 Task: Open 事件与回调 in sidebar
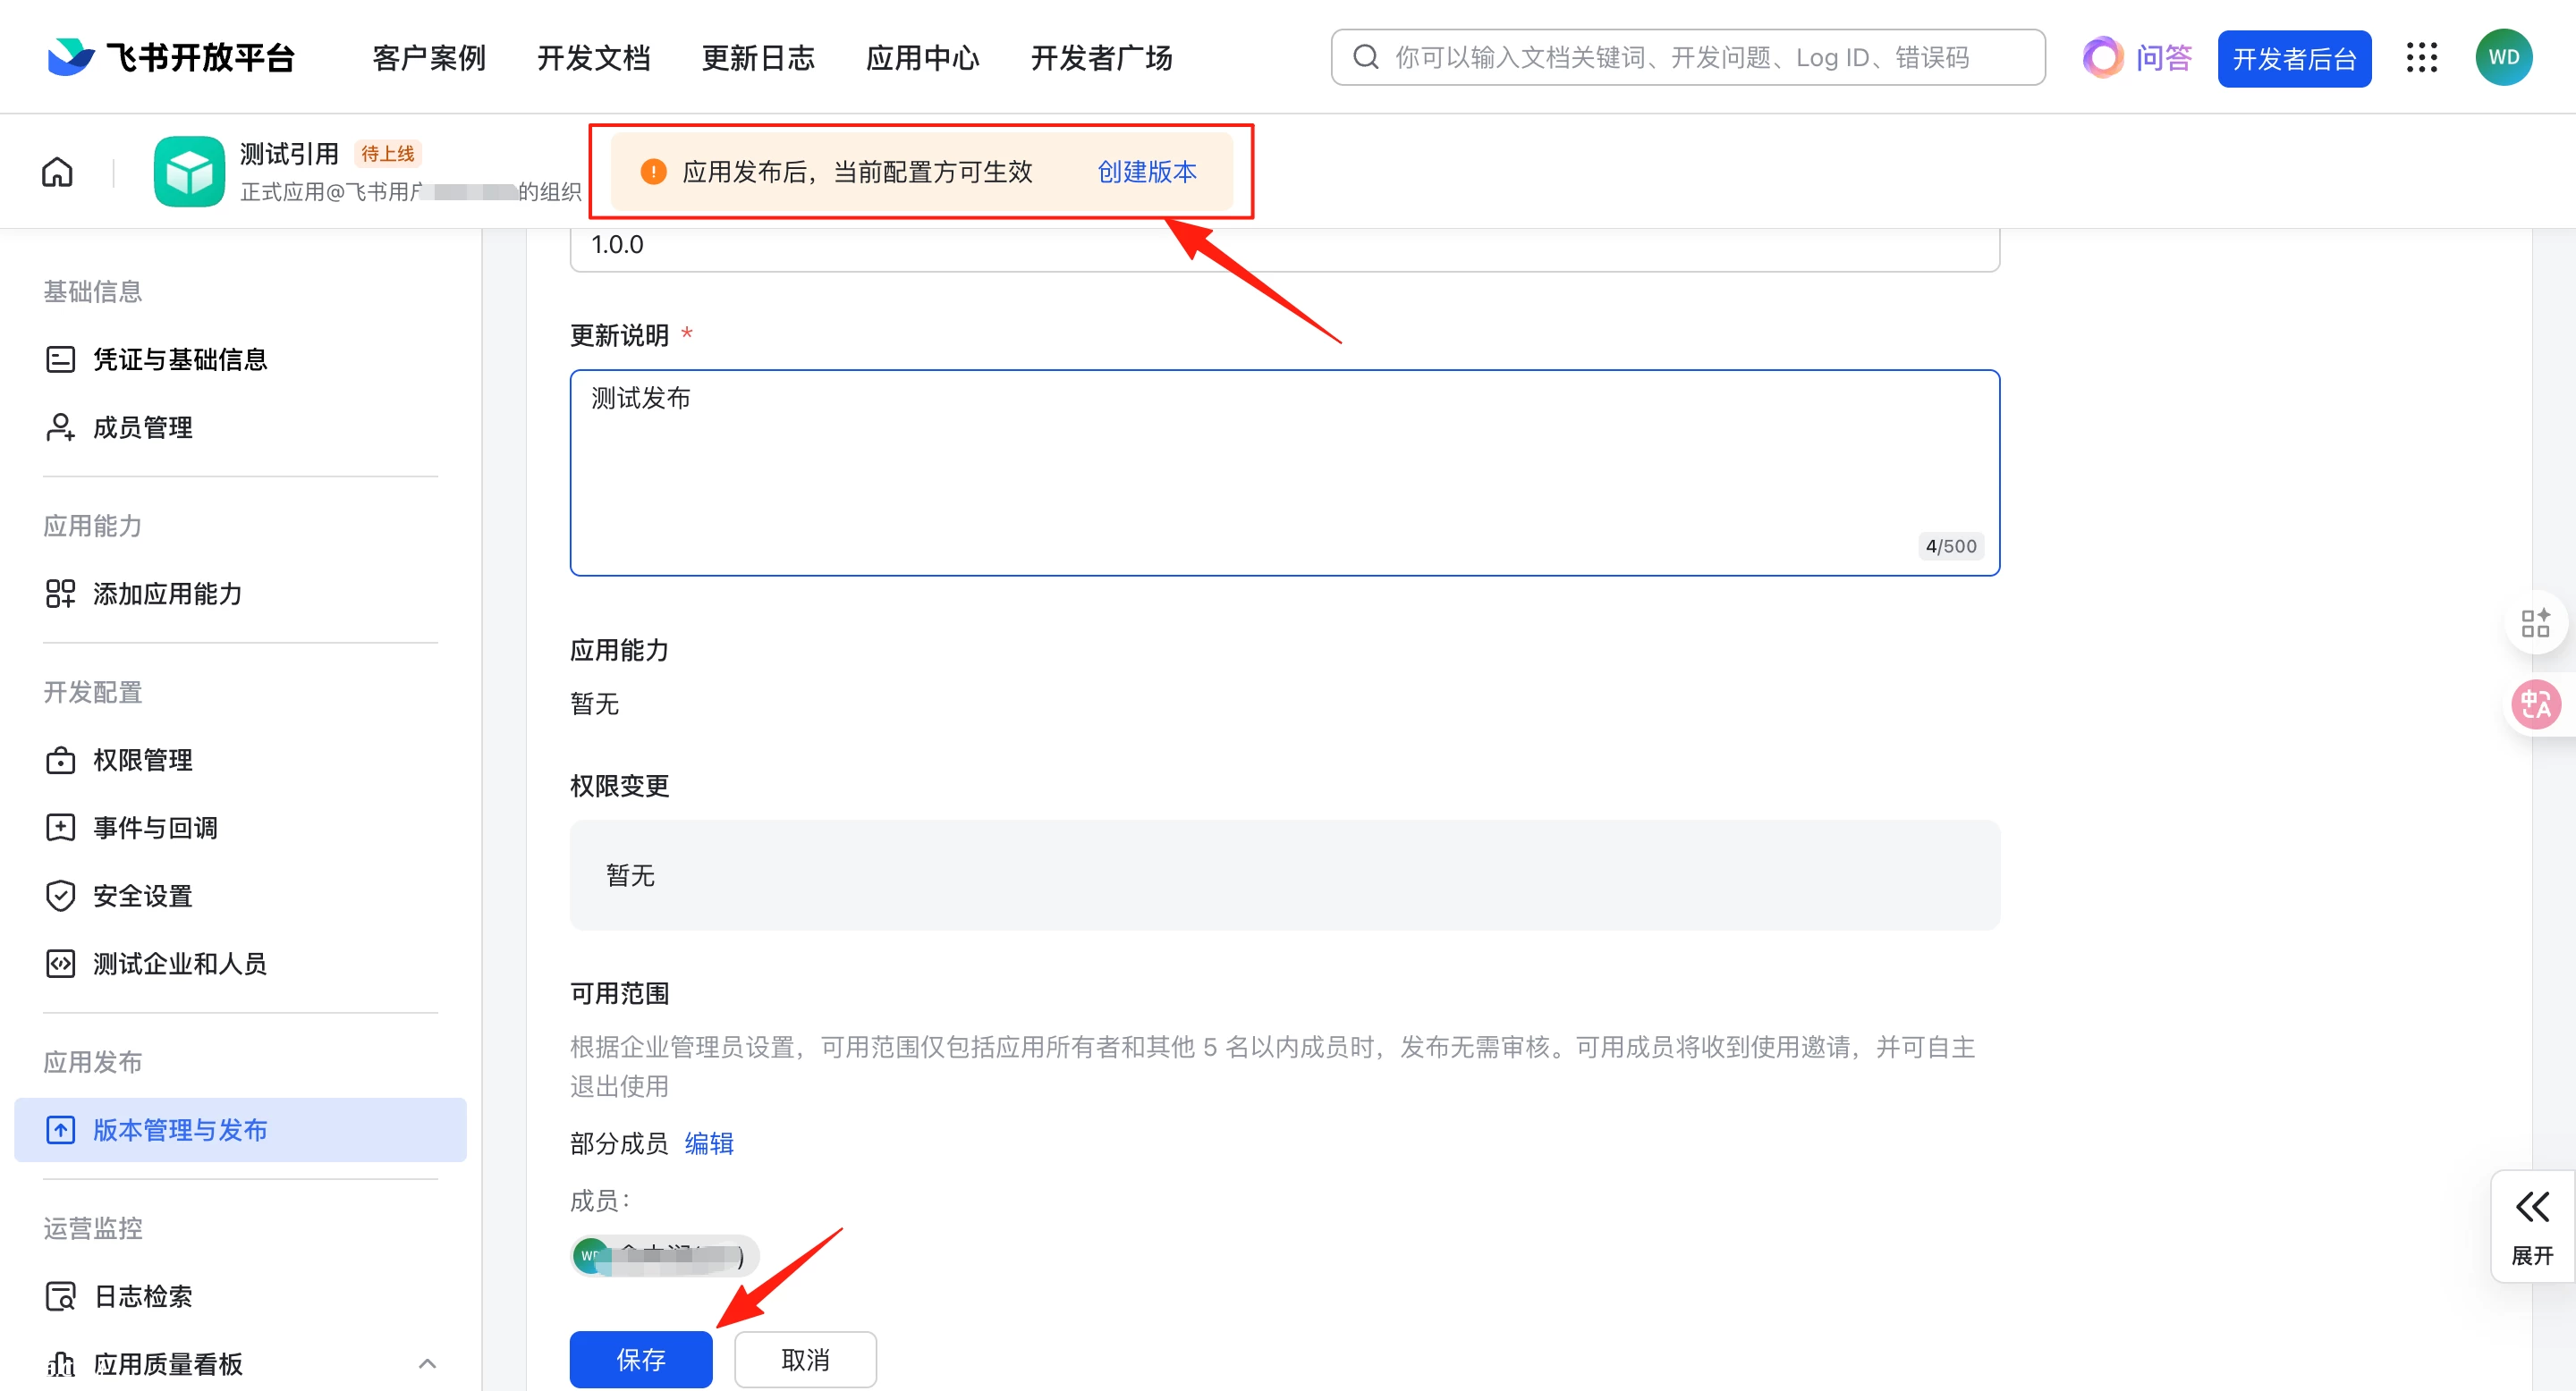tap(155, 828)
